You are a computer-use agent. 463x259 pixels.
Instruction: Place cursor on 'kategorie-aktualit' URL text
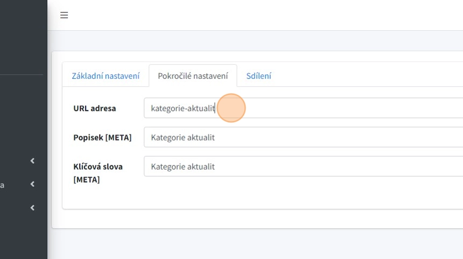183,108
